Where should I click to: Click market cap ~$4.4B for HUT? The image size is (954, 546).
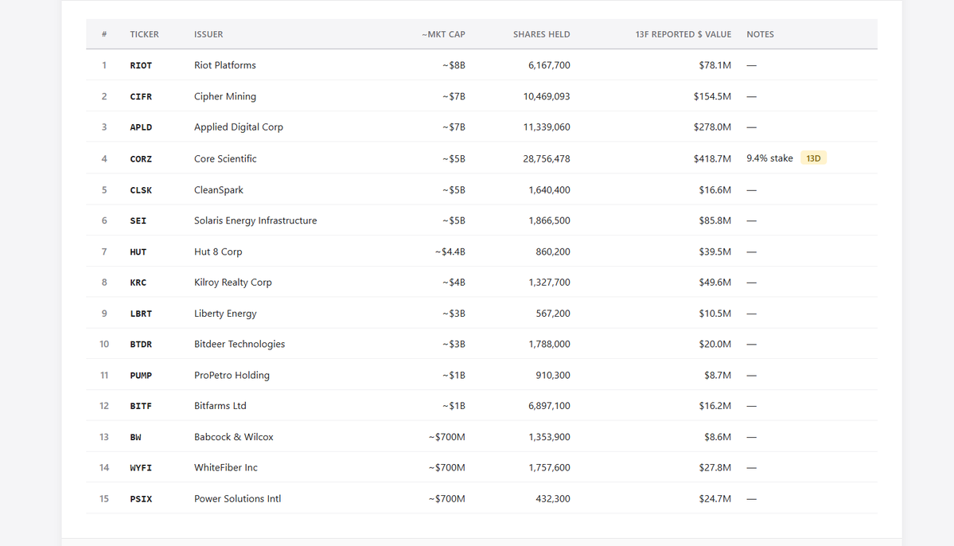[x=450, y=252]
